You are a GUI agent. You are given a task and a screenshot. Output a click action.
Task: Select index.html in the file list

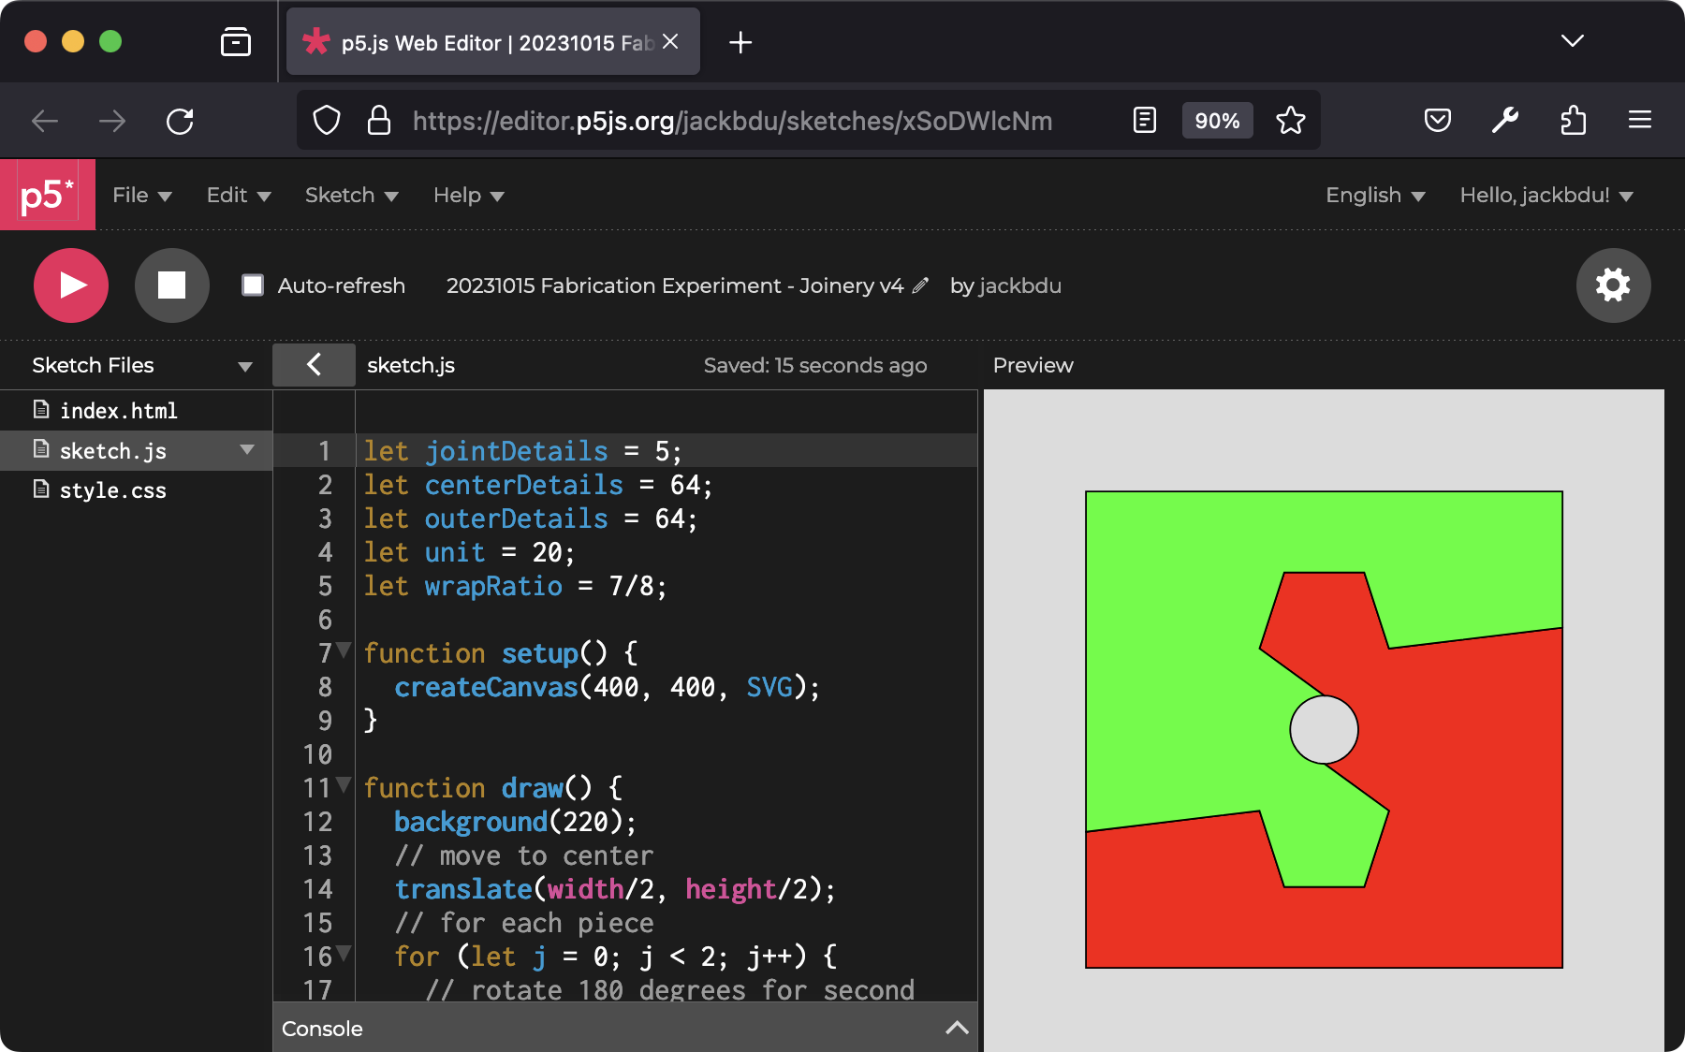point(118,411)
